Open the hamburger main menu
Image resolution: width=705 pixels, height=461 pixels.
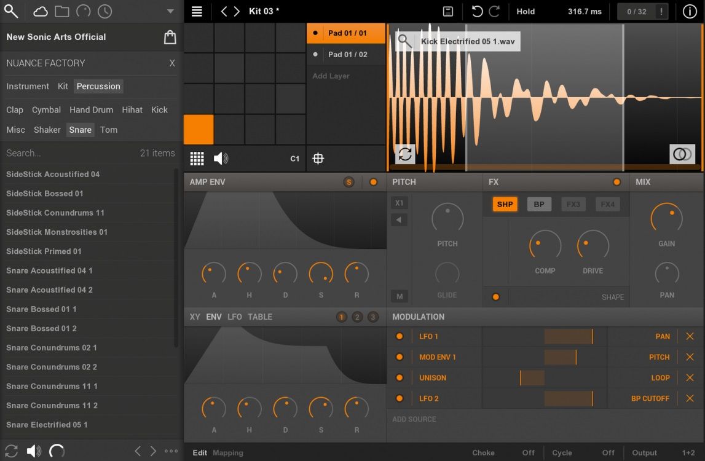point(197,11)
